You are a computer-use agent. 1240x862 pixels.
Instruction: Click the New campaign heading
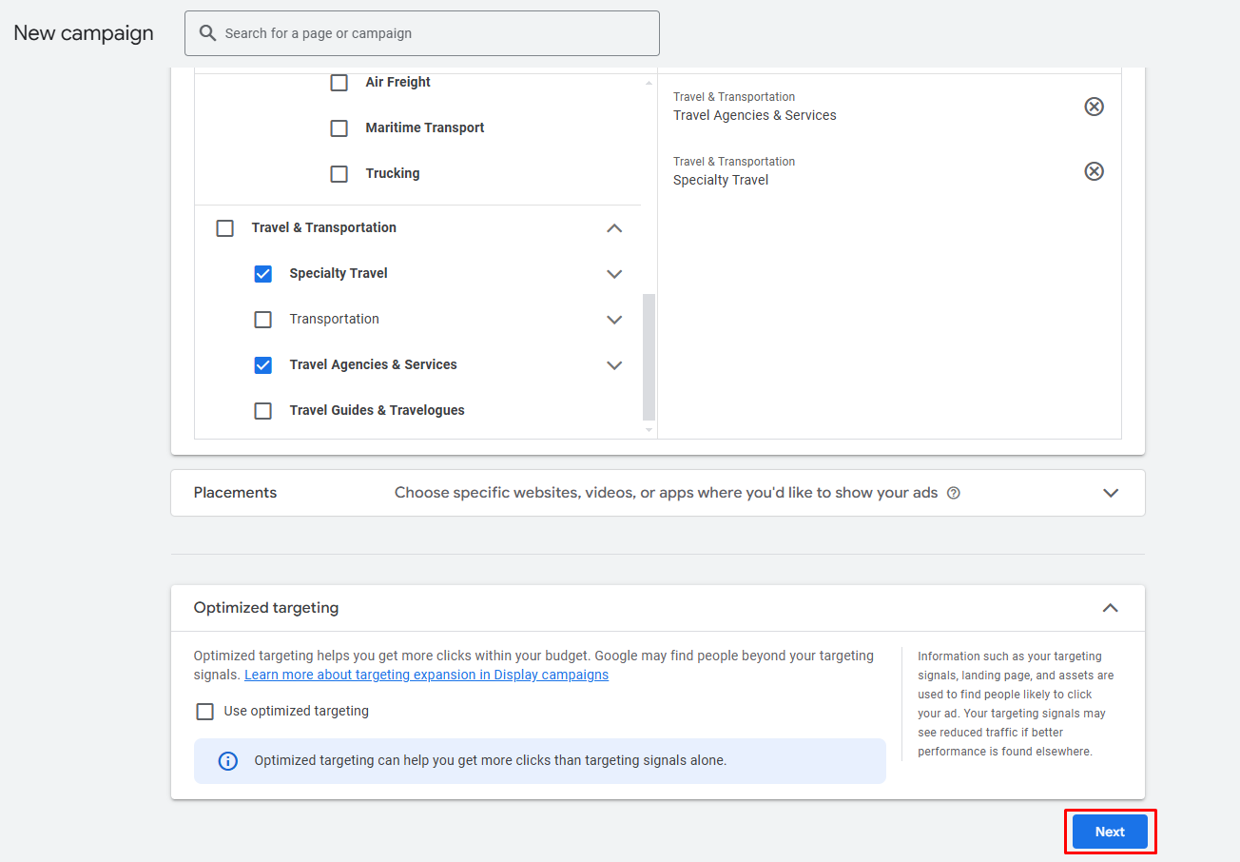[84, 33]
